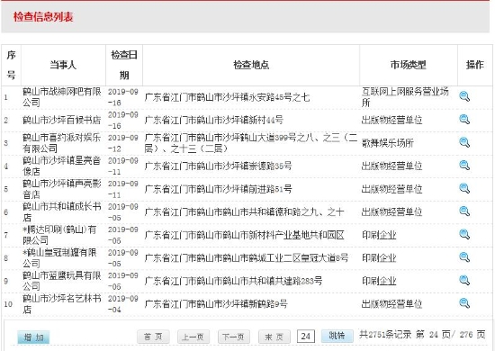Screen dimensions: 495x351
Task: Select party name 鹤山市沙坪镇星亮音像店
Action: point(61,166)
